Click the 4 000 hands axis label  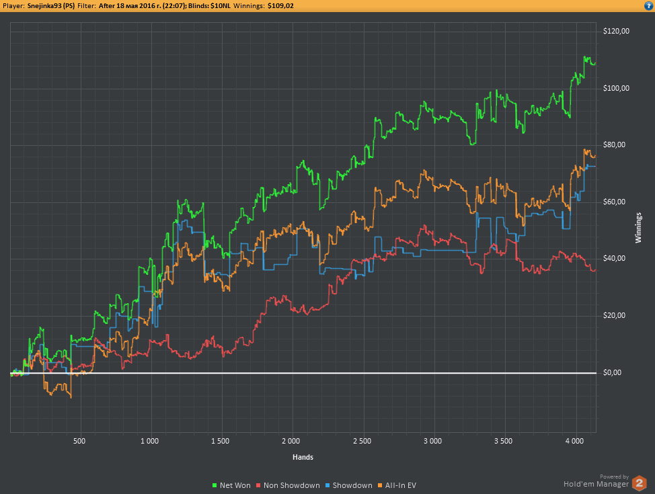(x=574, y=441)
